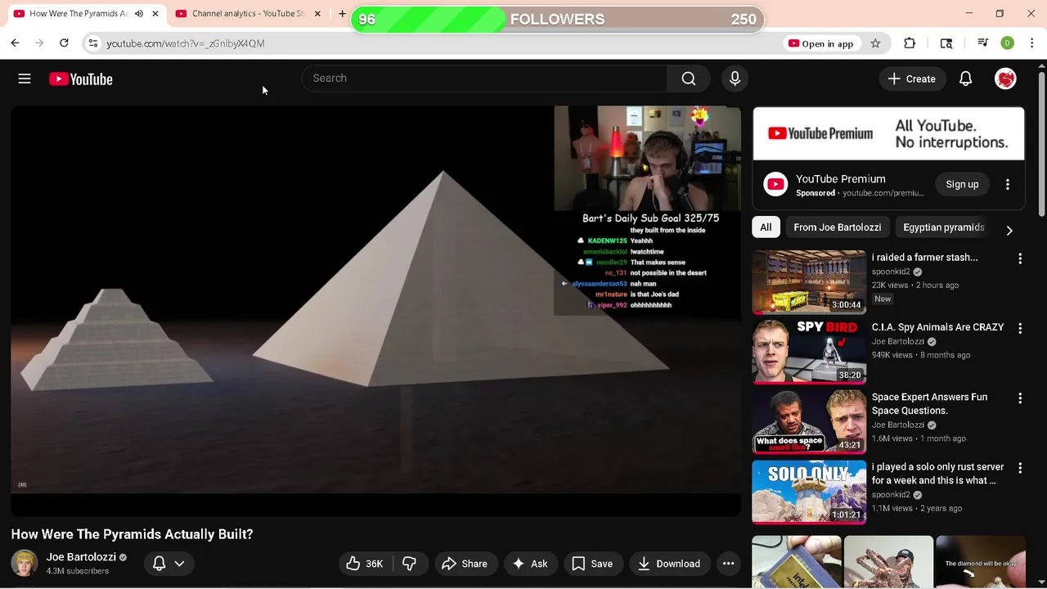Open Chrome extensions puzzle icon
The image size is (1047, 589).
point(910,43)
